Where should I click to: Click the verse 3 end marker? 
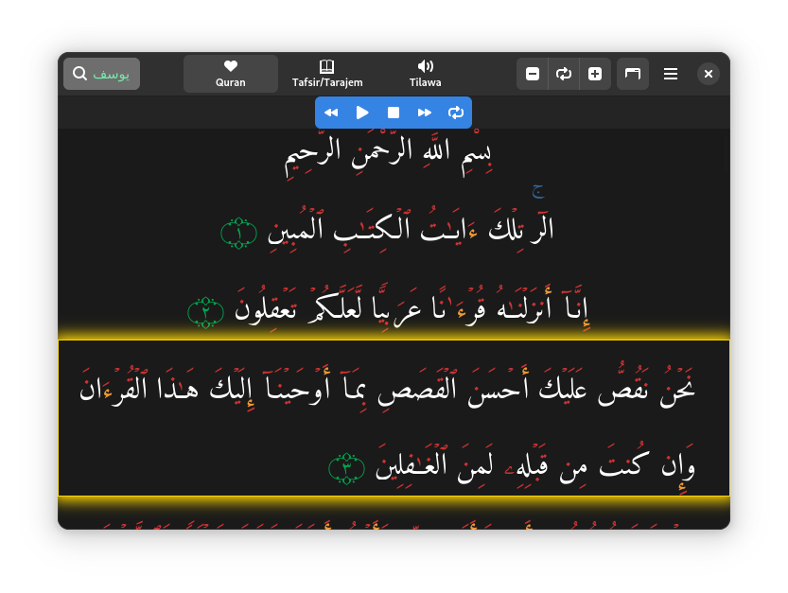tap(346, 468)
